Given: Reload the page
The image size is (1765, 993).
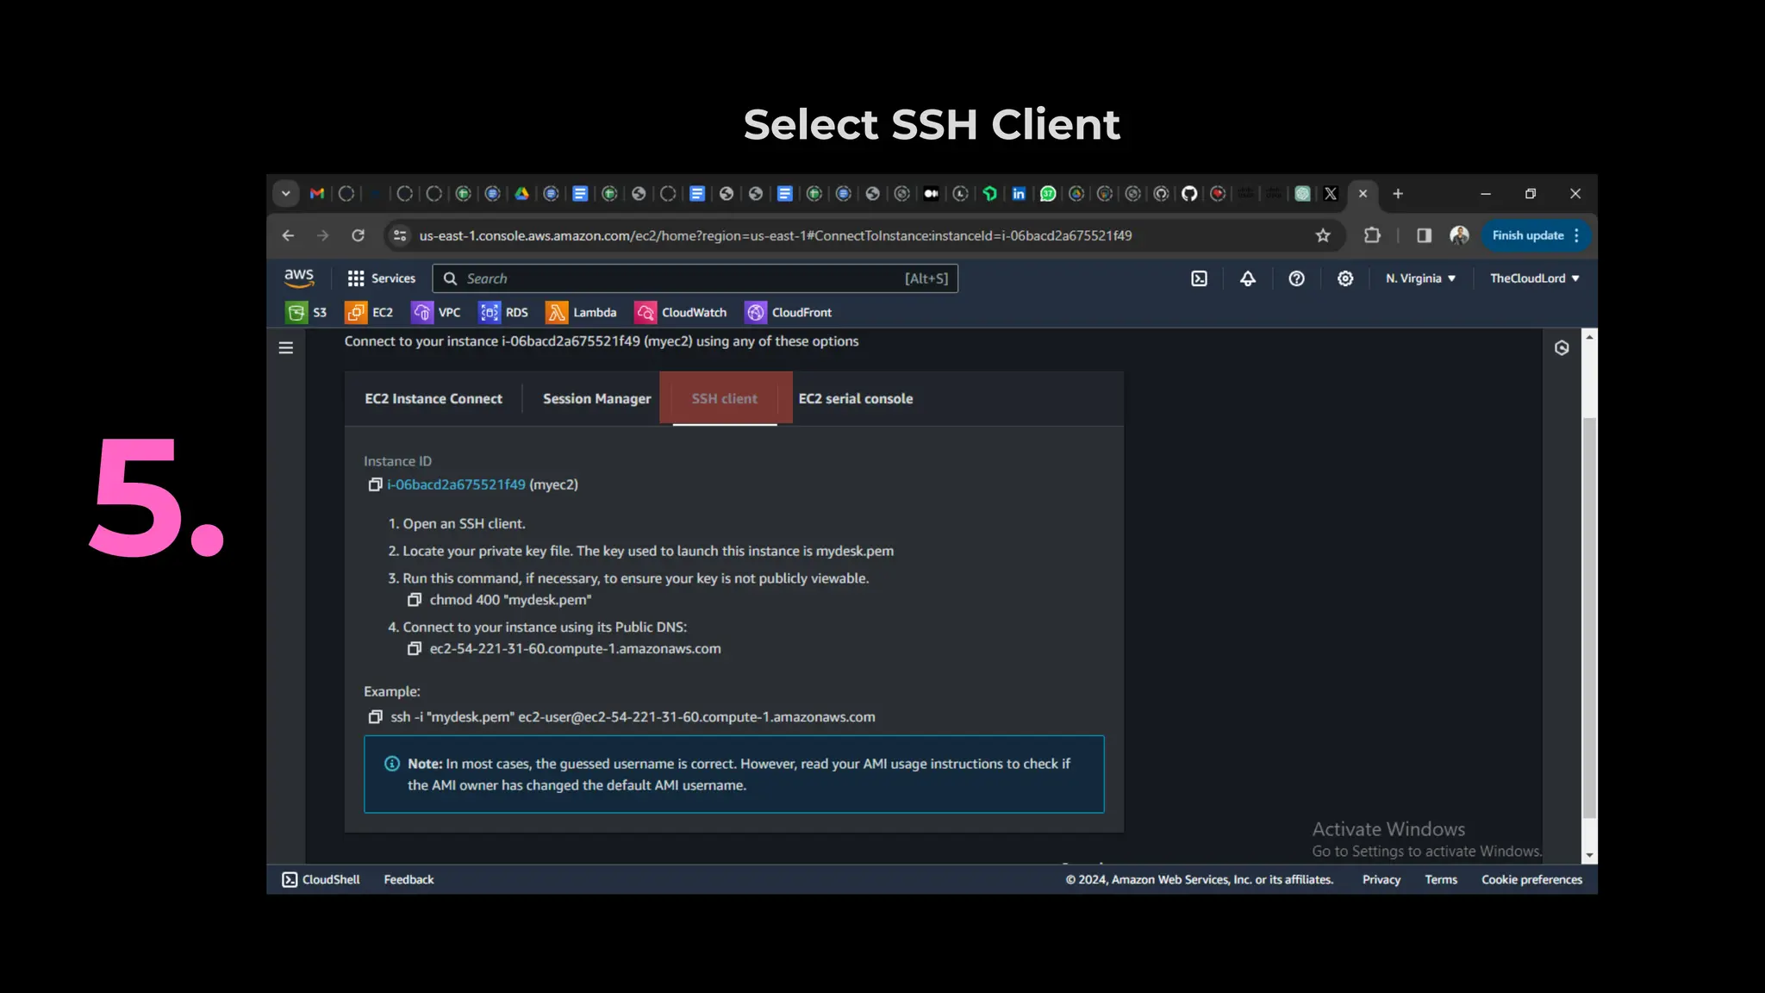Looking at the screenshot, I should point(358,235).
